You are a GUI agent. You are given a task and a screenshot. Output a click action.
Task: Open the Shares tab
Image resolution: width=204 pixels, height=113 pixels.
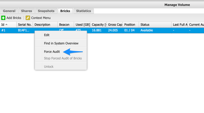27,11
